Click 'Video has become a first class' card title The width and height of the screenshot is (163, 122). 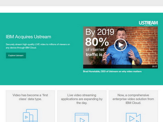(x=30, y=97)
